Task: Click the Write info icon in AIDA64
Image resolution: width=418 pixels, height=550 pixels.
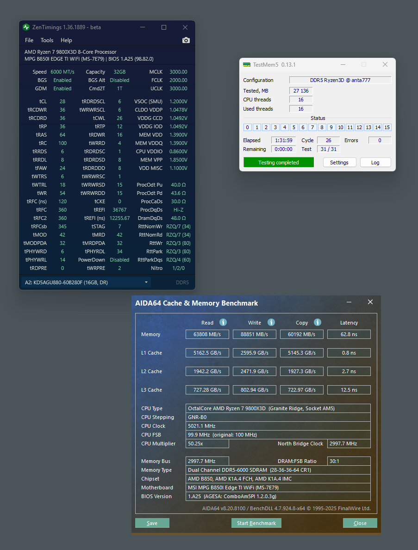Action: click(x=271, y=322)
